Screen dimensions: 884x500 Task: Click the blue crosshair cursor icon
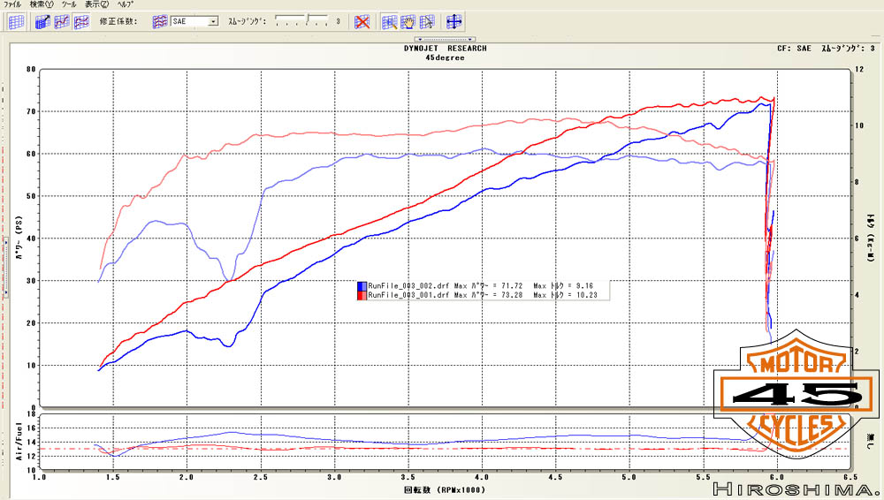coord(454,21)
